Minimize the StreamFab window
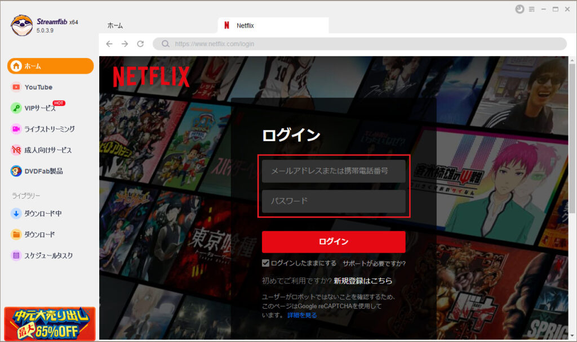 coord(544,9)
